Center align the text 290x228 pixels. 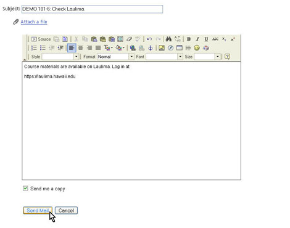click(x=80, y=48)
